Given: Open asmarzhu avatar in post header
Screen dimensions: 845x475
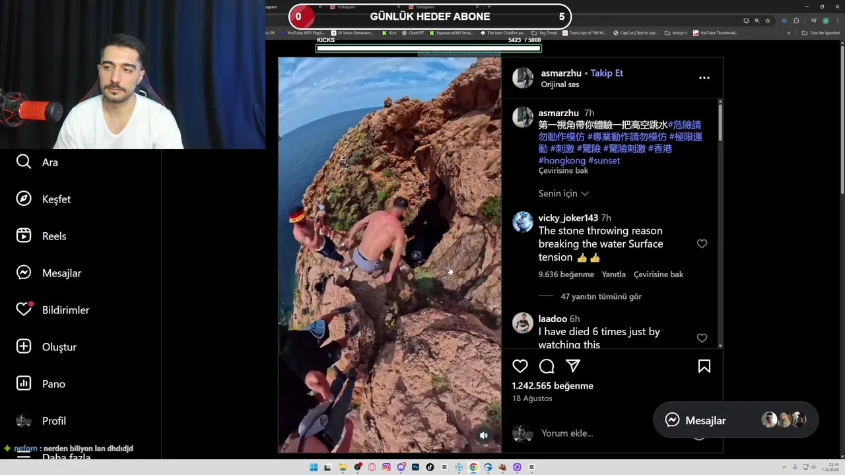Looking at the screenshot, I should pyautogui.click(x=523, y=78).
